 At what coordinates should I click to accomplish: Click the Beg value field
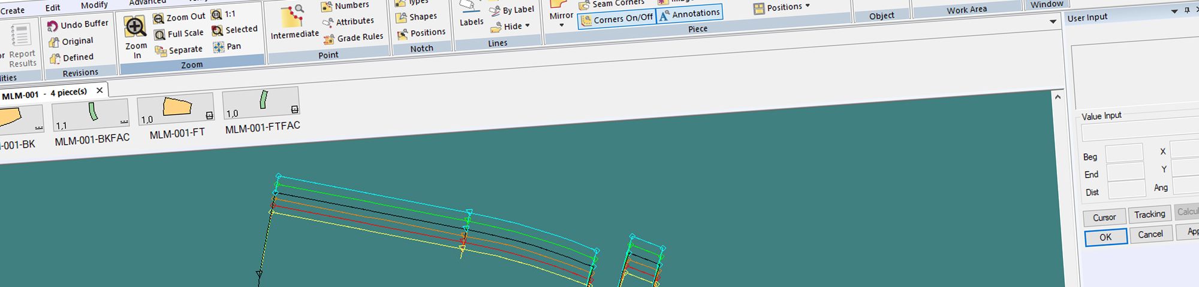click(1124, 154)
